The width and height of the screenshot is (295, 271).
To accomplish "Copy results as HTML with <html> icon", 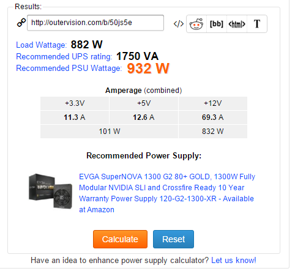I will (237, 24).
